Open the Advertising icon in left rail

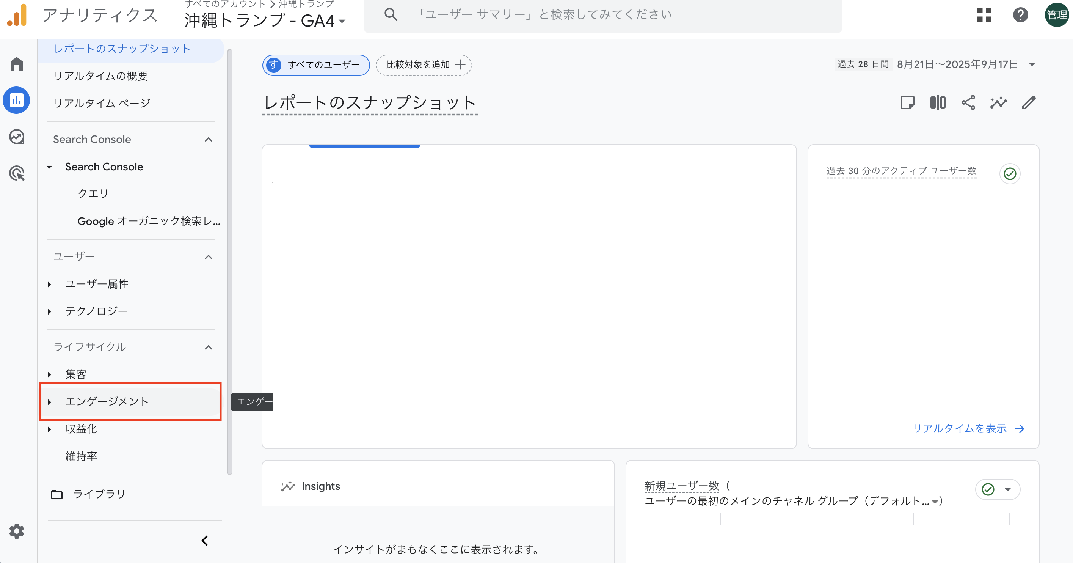click(x=17, y=173)
